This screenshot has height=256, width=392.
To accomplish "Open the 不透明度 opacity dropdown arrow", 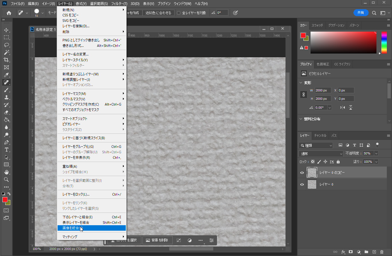I will click(376, 154).
